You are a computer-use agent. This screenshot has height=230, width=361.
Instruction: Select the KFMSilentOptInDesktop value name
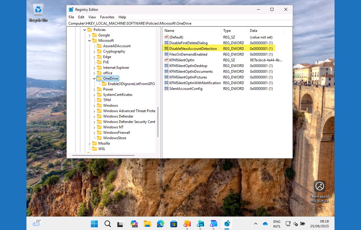(188, 66)
